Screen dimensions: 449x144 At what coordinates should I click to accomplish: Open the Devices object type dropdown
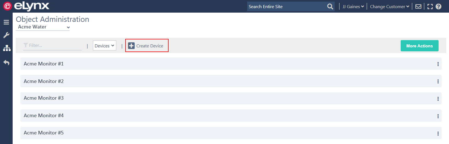104,45
